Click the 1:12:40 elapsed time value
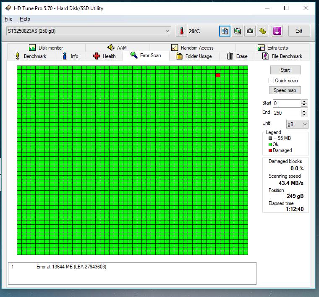The image size is (319, 297). coord(295,209)
